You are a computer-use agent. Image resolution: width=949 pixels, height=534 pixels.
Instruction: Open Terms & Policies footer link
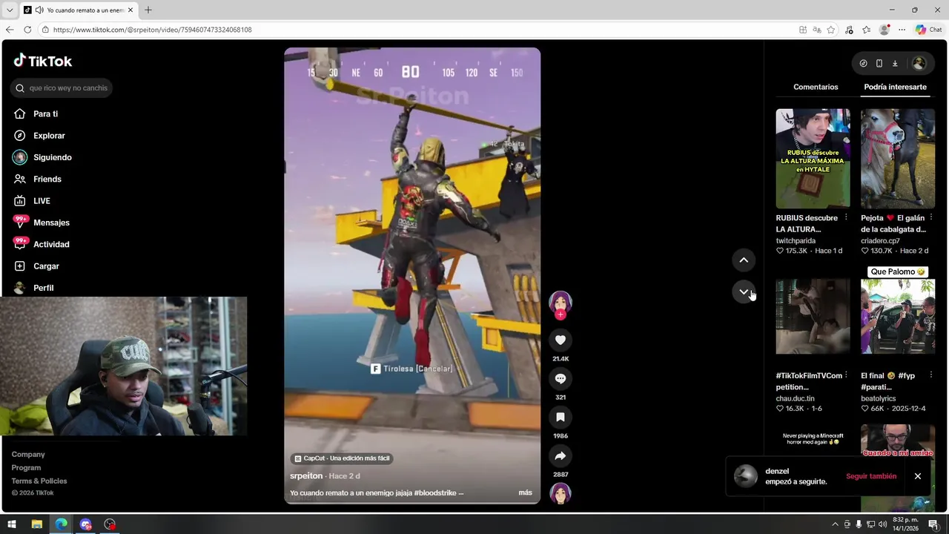tap(39, 481)
